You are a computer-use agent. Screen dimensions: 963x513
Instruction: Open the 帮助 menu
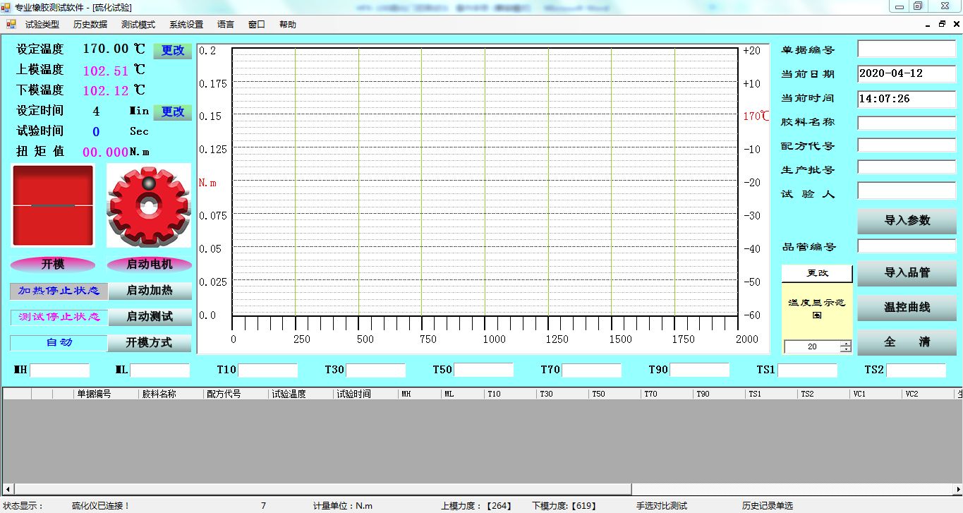288,24
